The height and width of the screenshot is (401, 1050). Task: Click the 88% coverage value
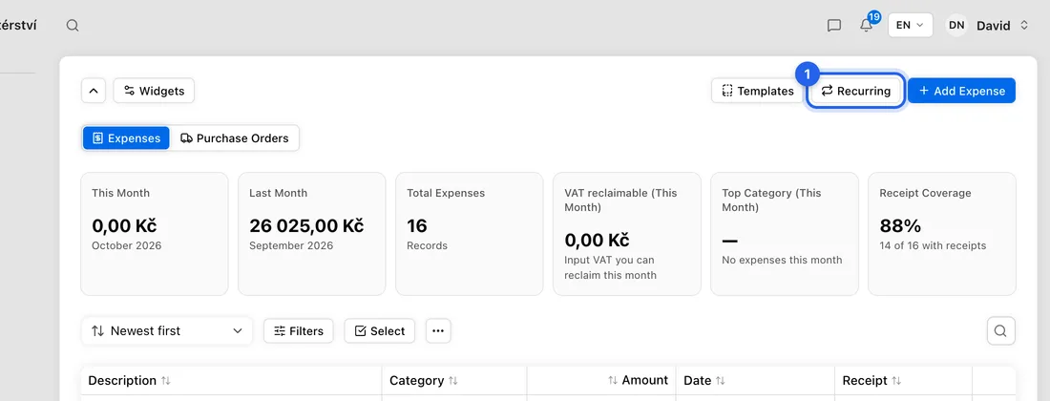pos(900,225)
